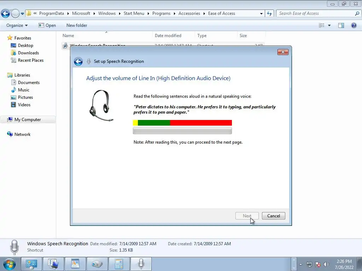
Task: Expand the arrow after Accessories breadcrumb
Action: click(x=204, y=14)
